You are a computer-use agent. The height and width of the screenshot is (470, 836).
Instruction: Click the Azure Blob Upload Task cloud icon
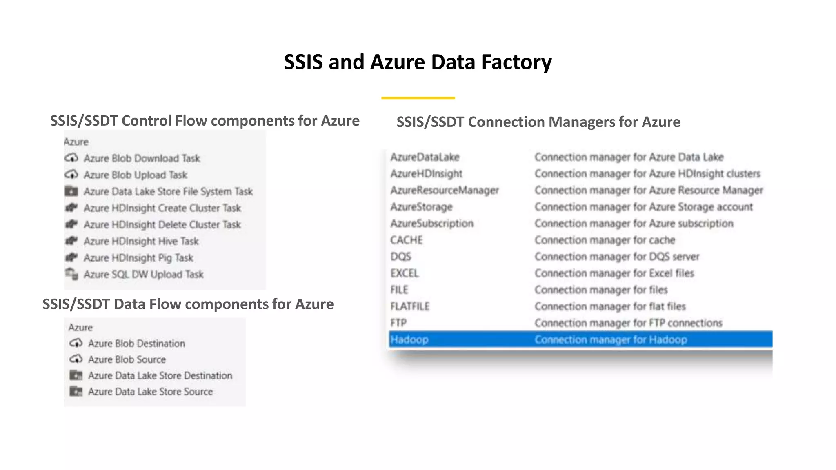pyautogui.click(x=71, y=175)
